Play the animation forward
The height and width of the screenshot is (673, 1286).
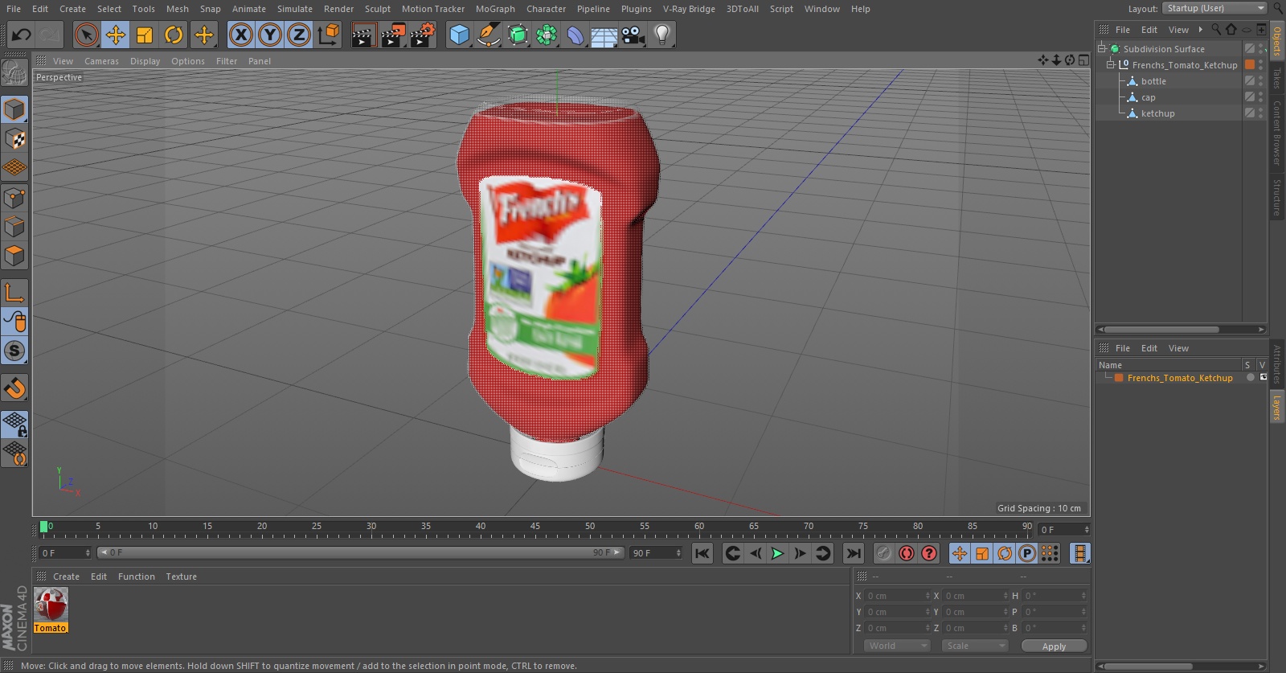pyautogui.click(x=777, y=553)
